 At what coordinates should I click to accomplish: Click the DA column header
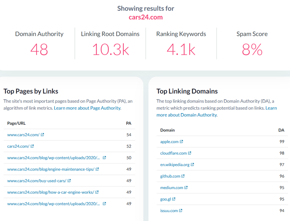pyautogui.click(x=281, y=130)
